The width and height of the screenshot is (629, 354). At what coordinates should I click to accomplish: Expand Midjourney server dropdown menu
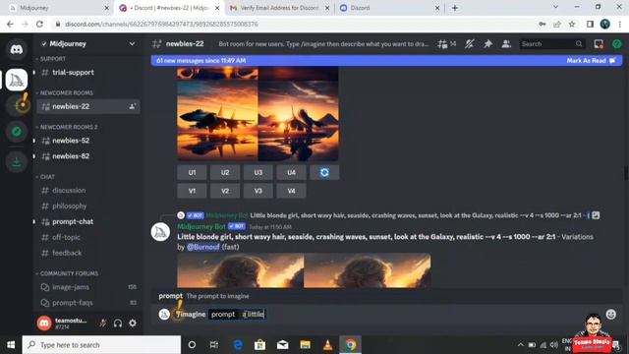tap(132, 43)
